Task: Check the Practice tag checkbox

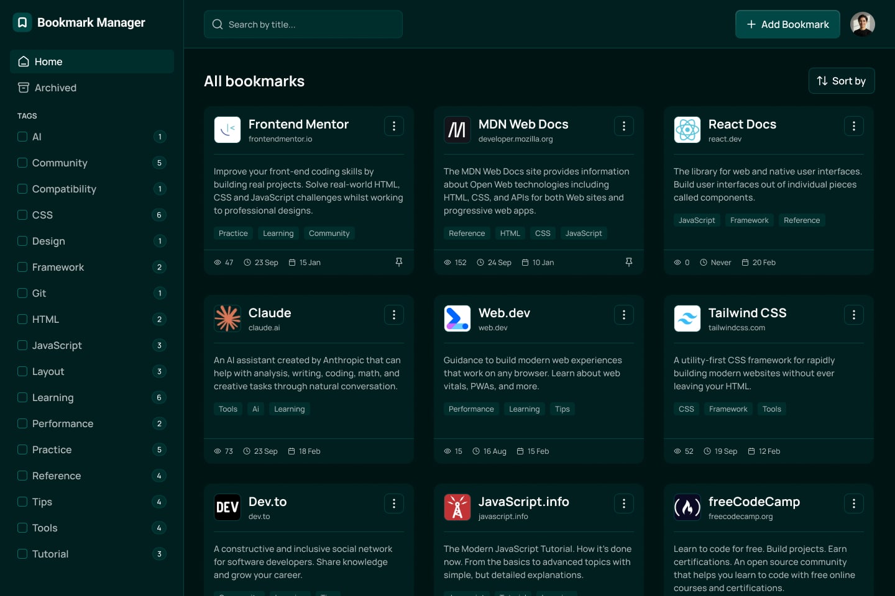Action: (x=22, y=449)
